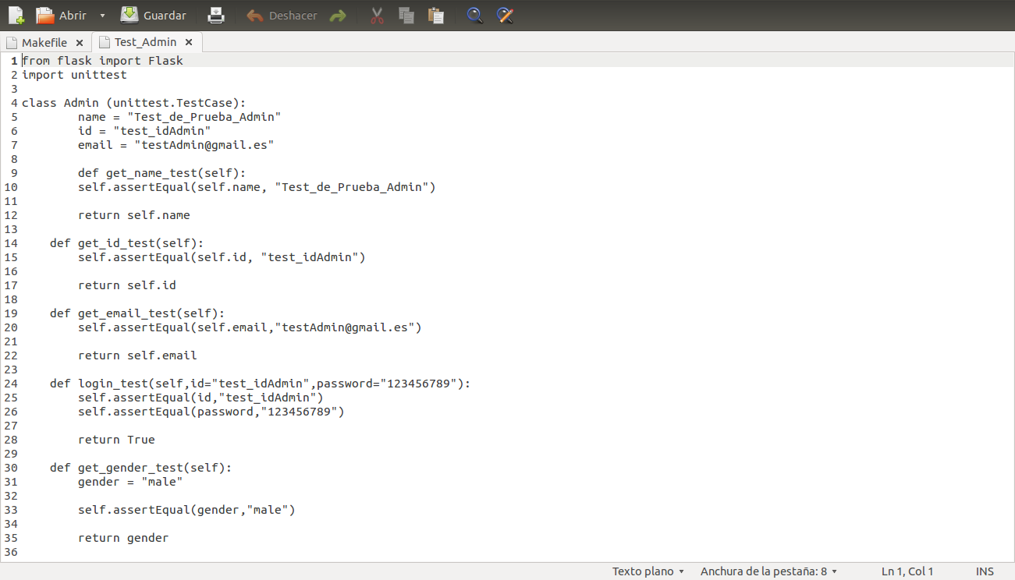Click line number 24 in the gutter
1015x580 pixels.
(x=11, y=383)
